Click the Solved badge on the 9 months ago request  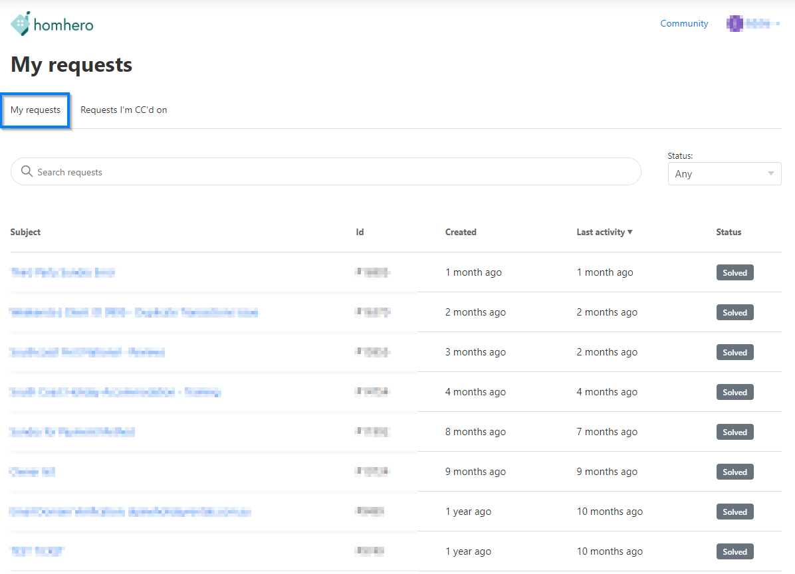[x=735, y=472]
